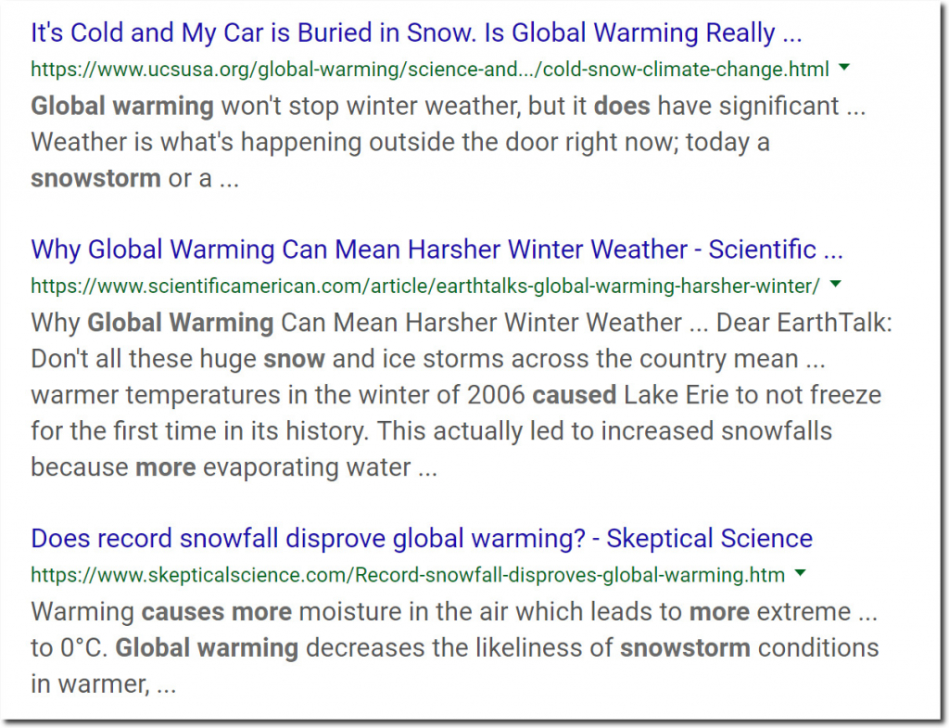
Task: Click the green skepticalscience.com URL
Action: 408,575
